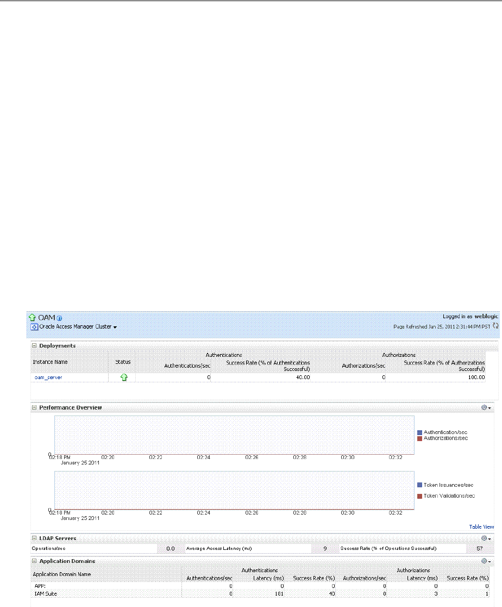Select the IAM Suite row name
Screen dimensions: 502x607
click(46, 594)
